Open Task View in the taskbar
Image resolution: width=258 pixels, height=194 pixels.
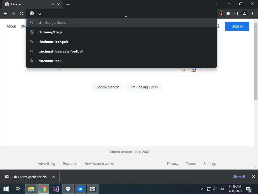(18, 189)
